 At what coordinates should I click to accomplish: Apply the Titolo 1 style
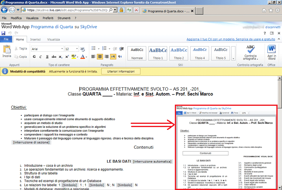(x=158, y=53)
